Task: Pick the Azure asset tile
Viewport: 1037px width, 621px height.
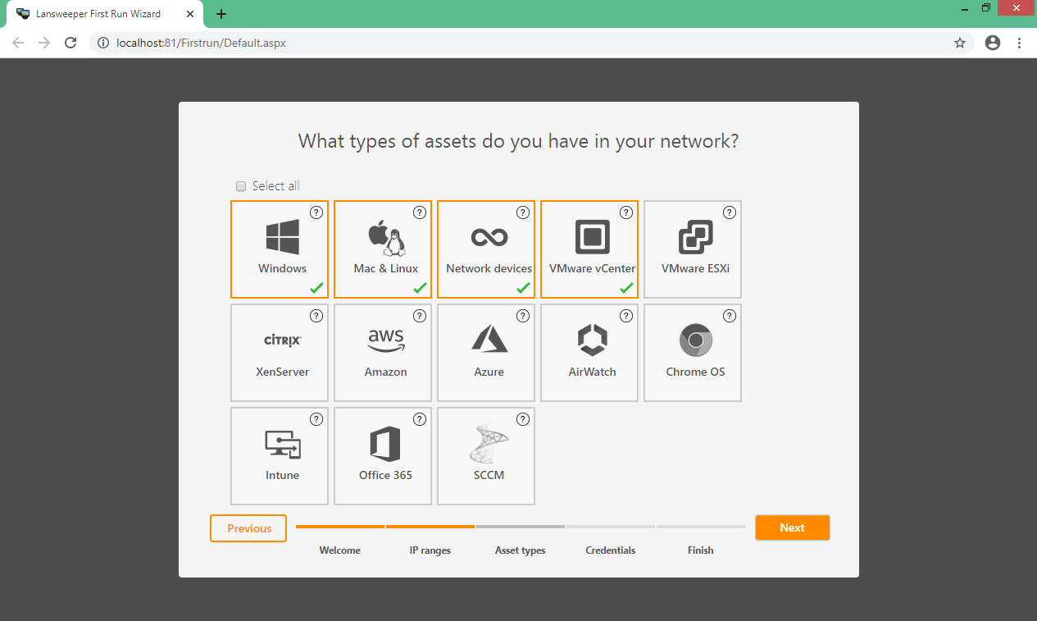Action: 486,353
